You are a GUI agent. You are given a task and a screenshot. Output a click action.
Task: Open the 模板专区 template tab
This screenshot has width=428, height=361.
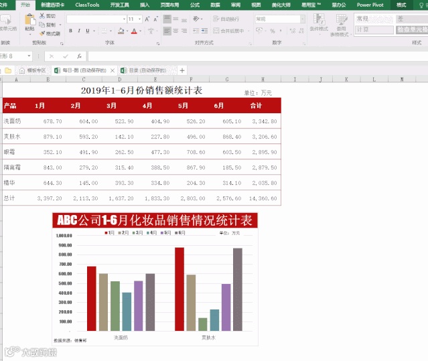tap(33, 70)
